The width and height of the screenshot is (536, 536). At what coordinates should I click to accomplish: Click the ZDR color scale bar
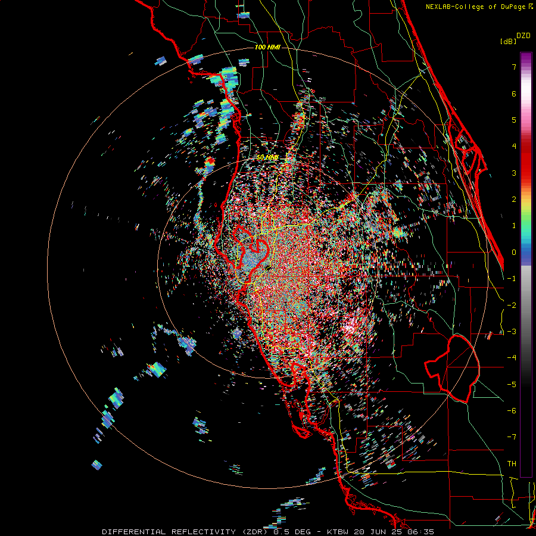coord(526,264)
